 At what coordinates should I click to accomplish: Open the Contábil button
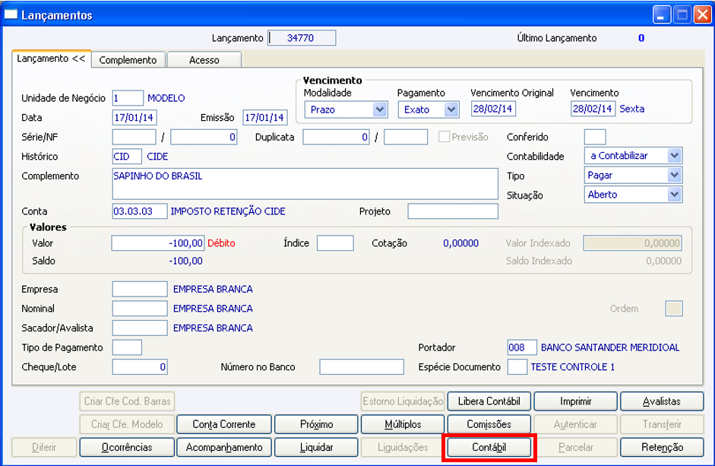489,447
